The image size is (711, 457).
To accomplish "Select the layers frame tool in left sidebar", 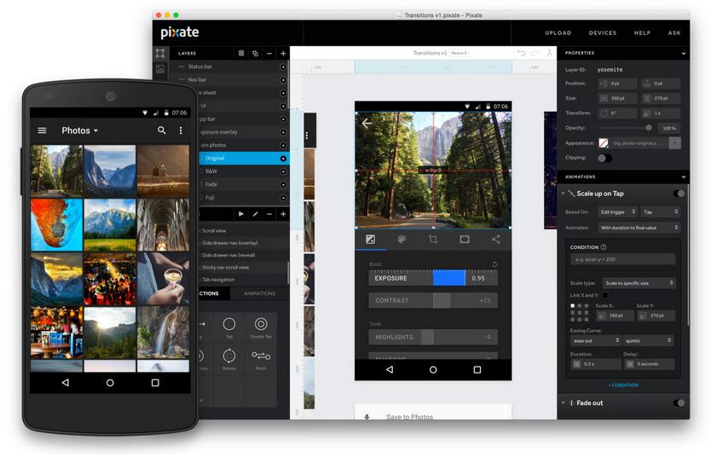I will click(x=160, y=53).
